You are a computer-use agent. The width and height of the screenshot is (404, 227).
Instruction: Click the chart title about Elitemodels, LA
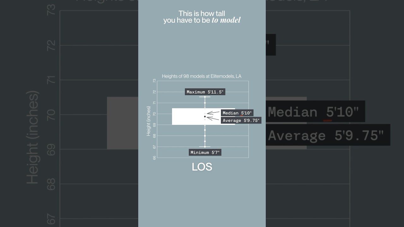[202, 76]
